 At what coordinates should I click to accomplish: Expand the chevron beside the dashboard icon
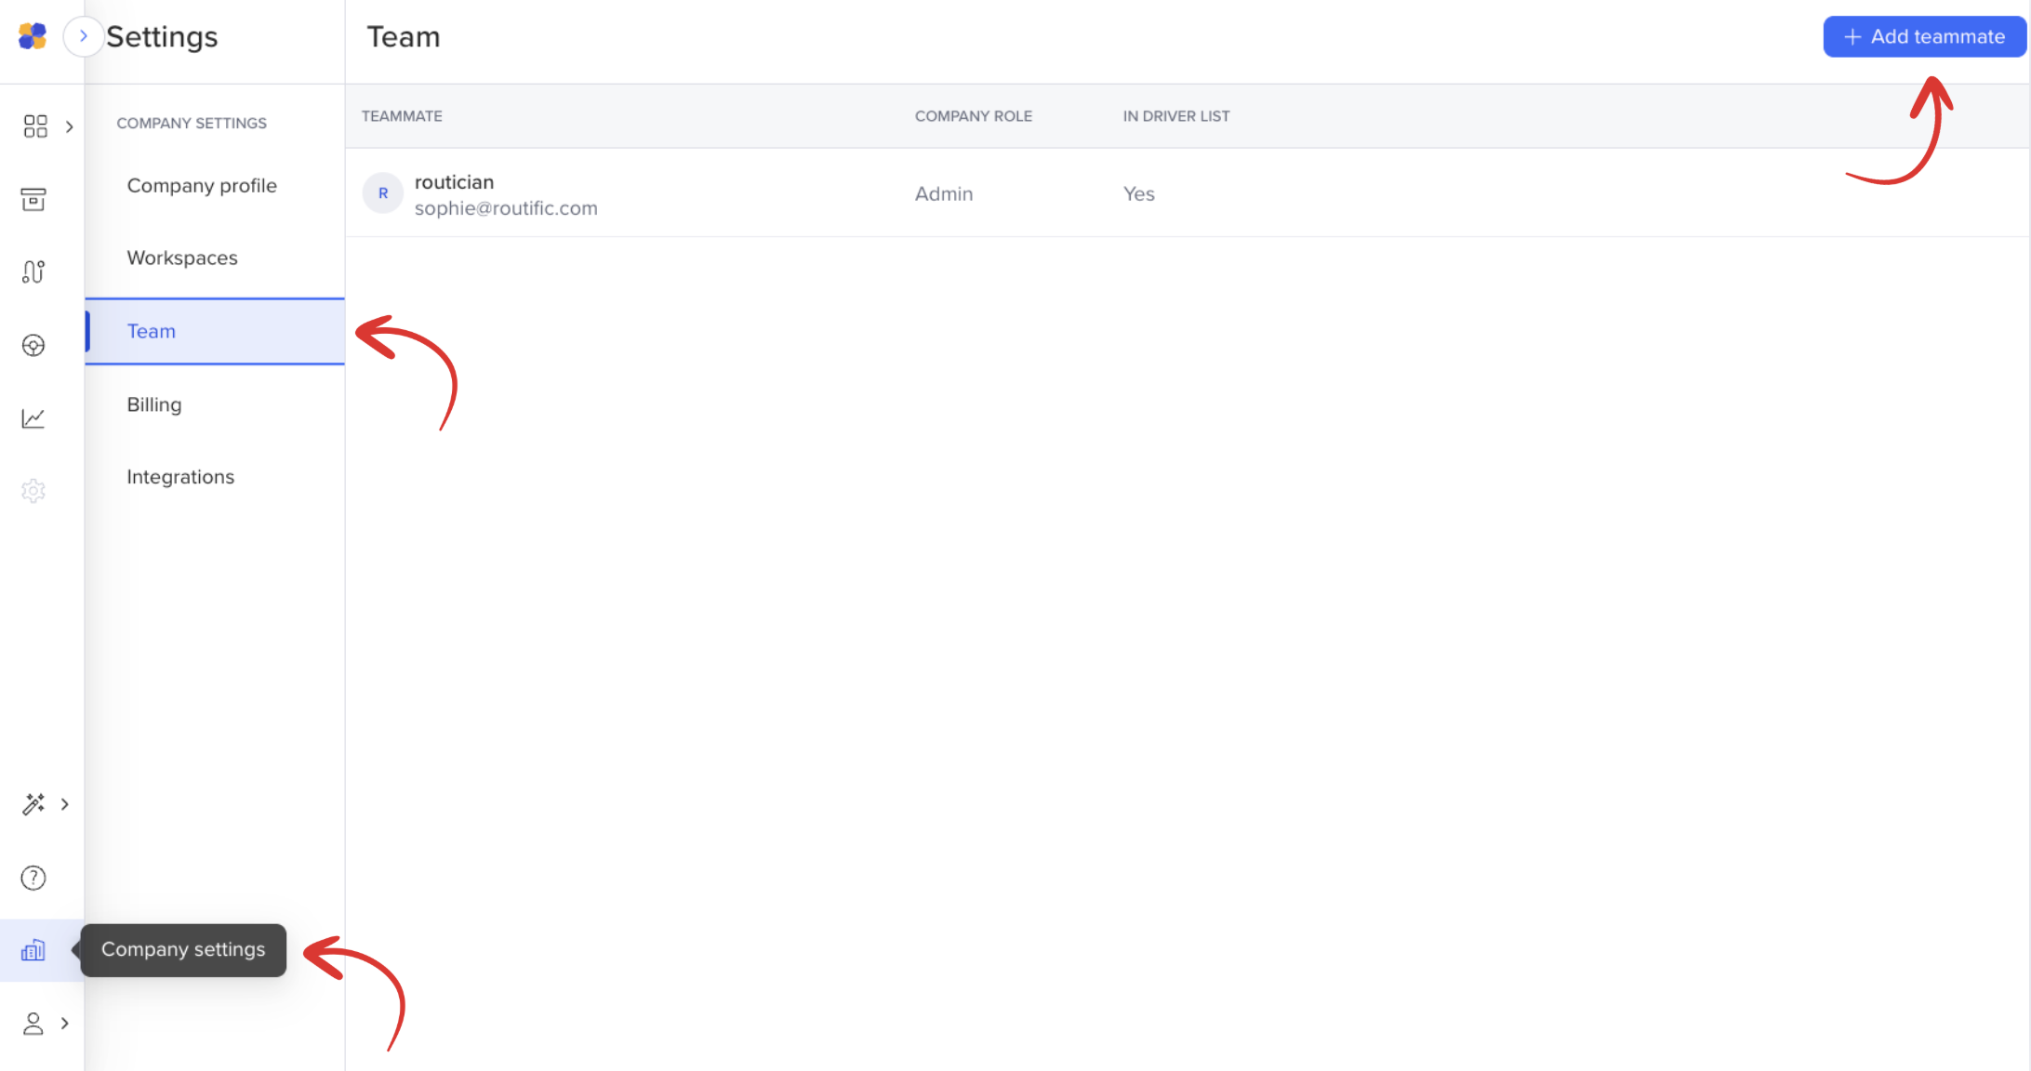(x=70, y=126)
